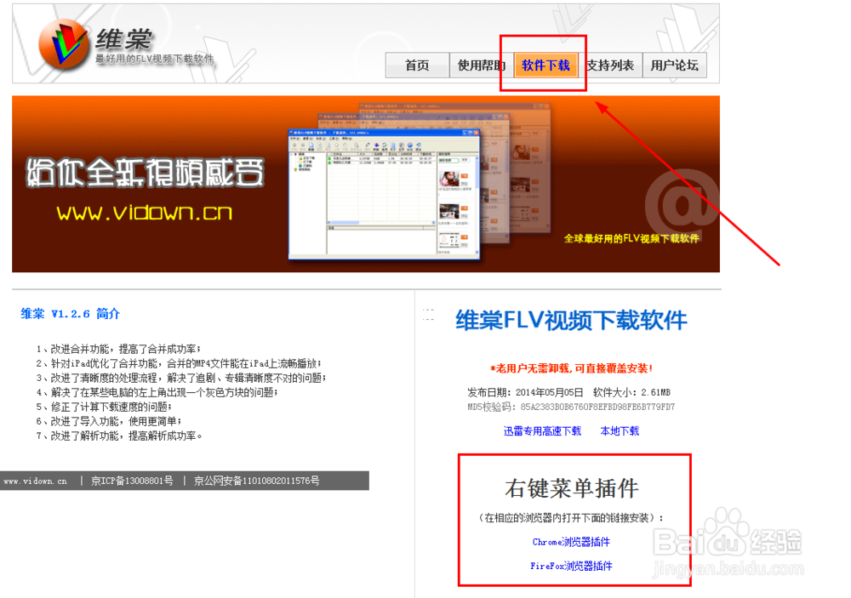Click changelog item 2 about iPad
The width and height of the screenshot is (851, 598).
coord(179,363)
